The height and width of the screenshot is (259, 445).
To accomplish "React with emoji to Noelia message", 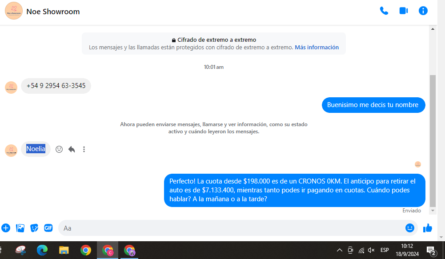I will [x=59, y=149].
